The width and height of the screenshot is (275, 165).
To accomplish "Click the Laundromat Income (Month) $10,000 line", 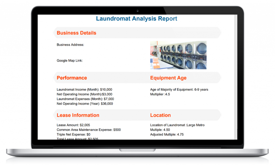I will point(84,89).
